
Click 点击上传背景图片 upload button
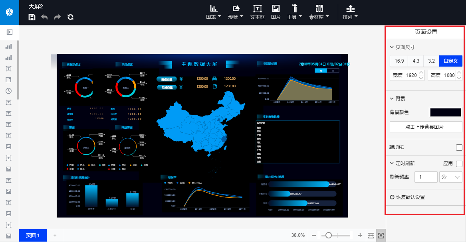pos(426,127)
